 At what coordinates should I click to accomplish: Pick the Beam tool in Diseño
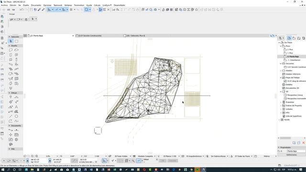pos(11,64)
